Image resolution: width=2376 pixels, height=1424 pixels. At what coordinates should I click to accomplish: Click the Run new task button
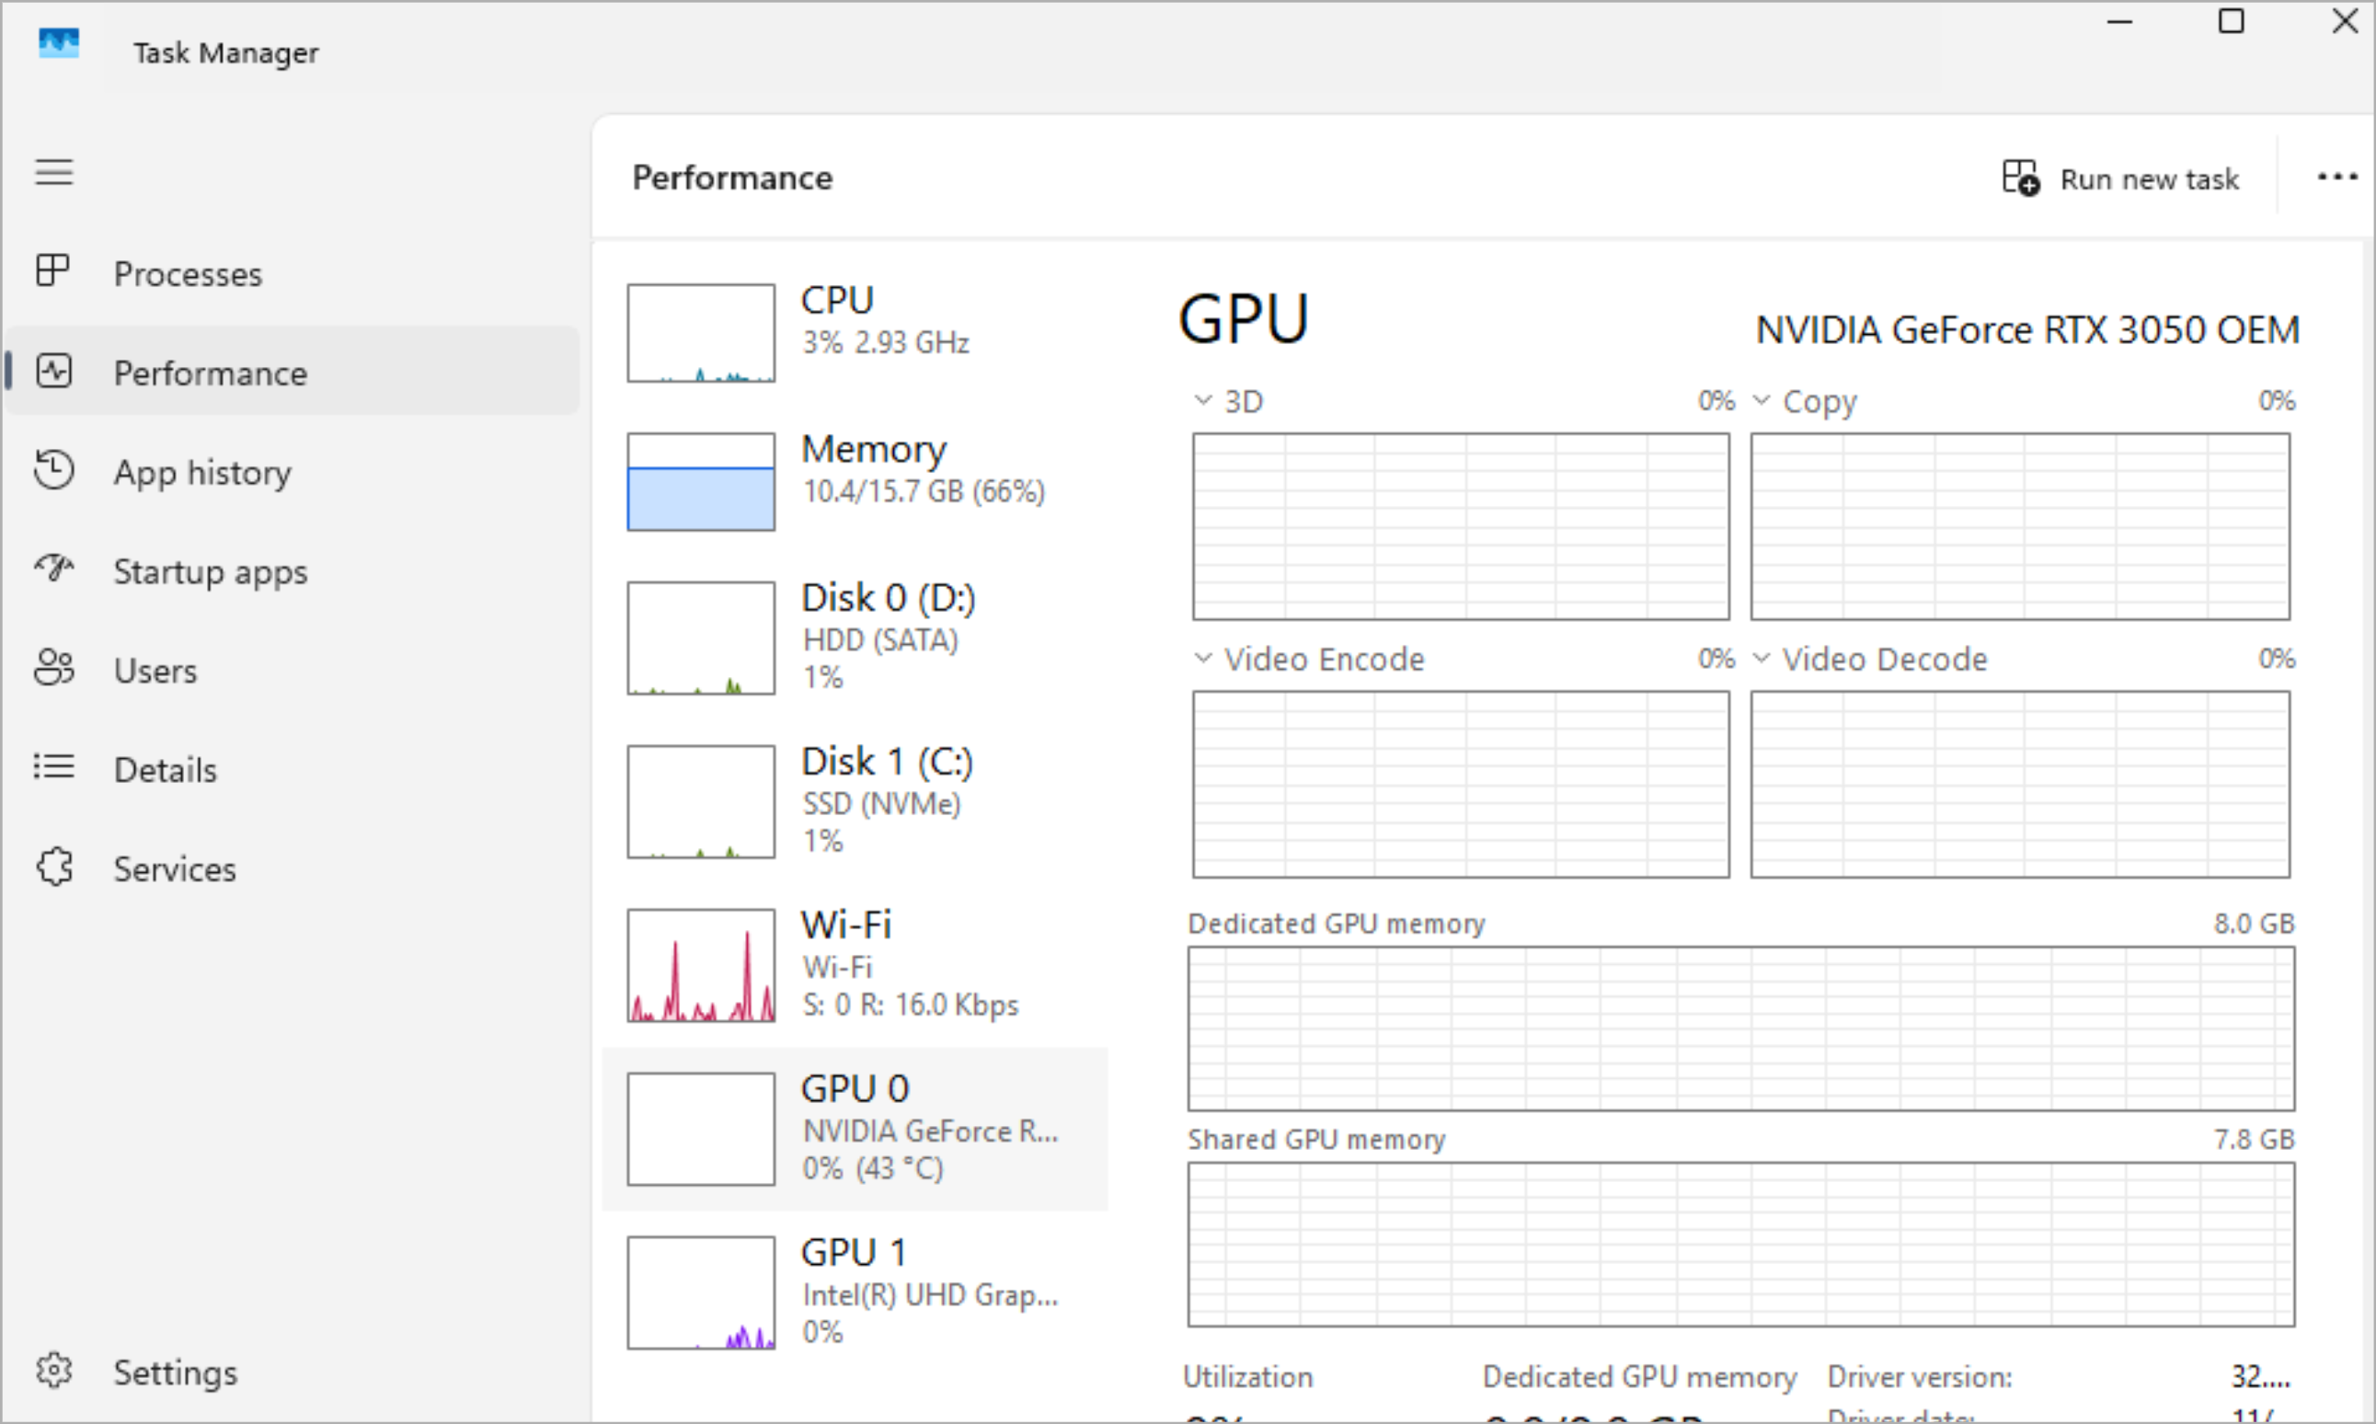click(x=2120, y=178)
